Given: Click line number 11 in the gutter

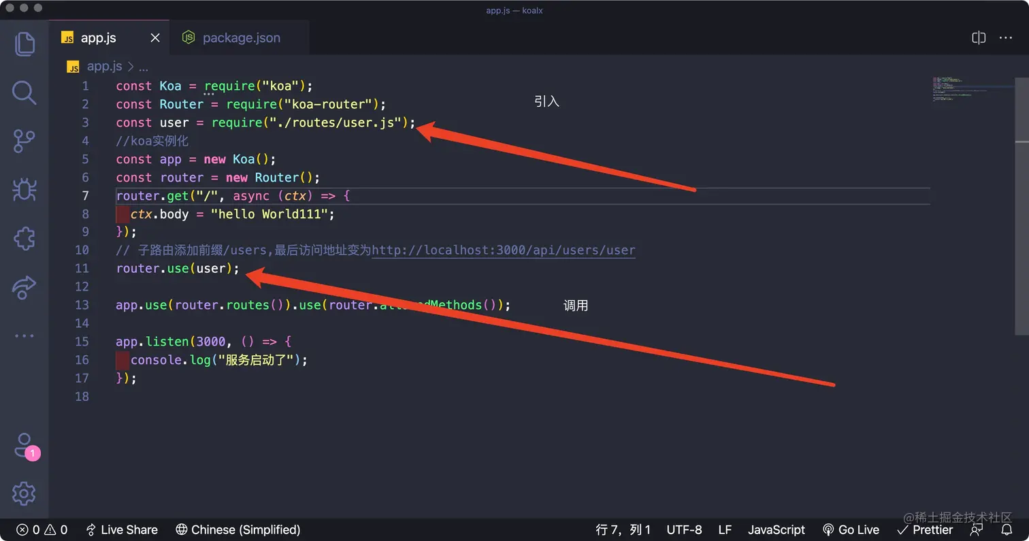Looking at the screenshot, I should [x=82, y=268].
